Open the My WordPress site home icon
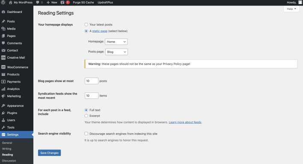The width and height of the screenshot is (303, 164). (x=10, y=2)
